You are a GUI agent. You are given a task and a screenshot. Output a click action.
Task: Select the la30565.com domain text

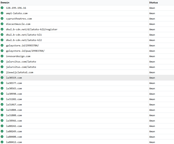14,88
